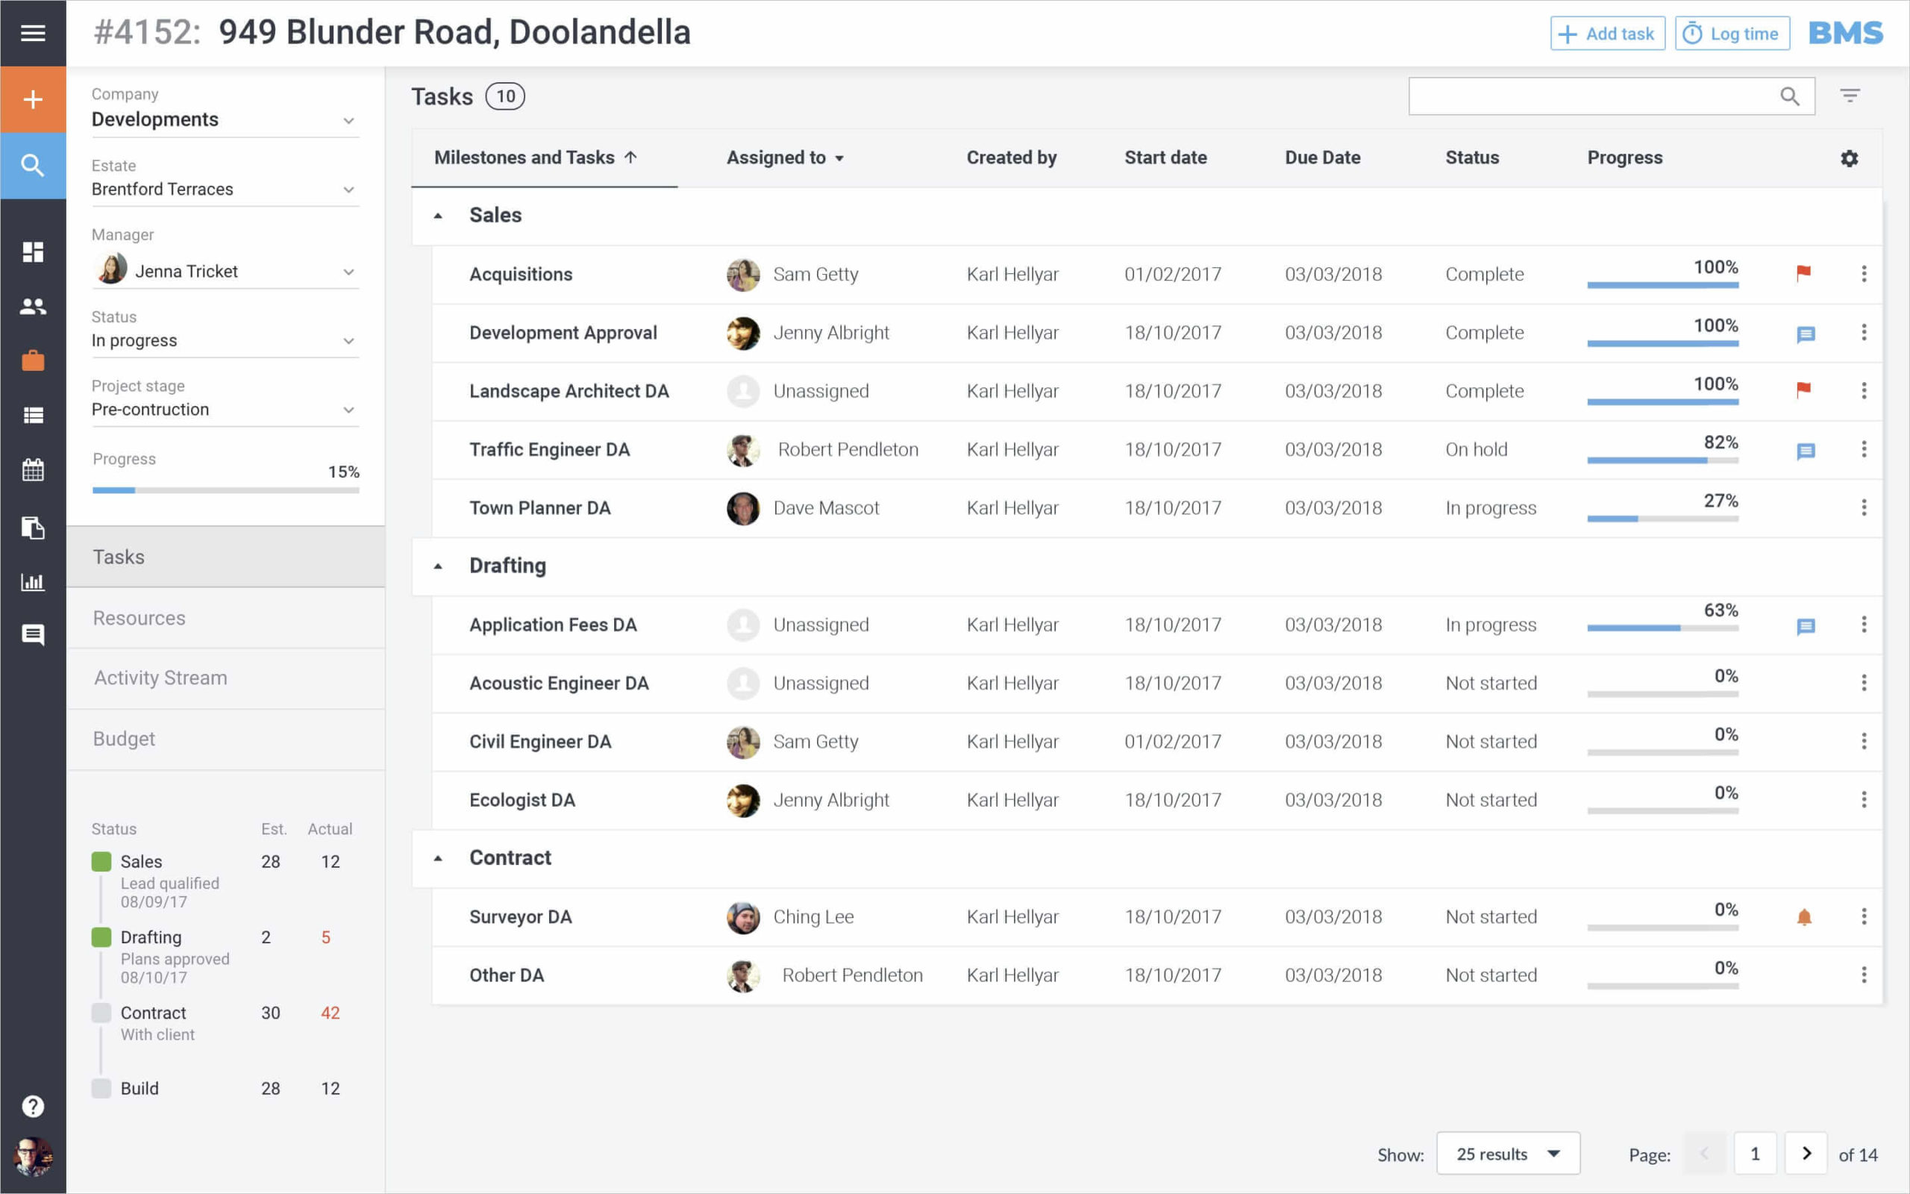Screen dimensions: 1910x1194
Task: Open the dashboard grid icon in sidebar
Action: click(x=32, y=252)
